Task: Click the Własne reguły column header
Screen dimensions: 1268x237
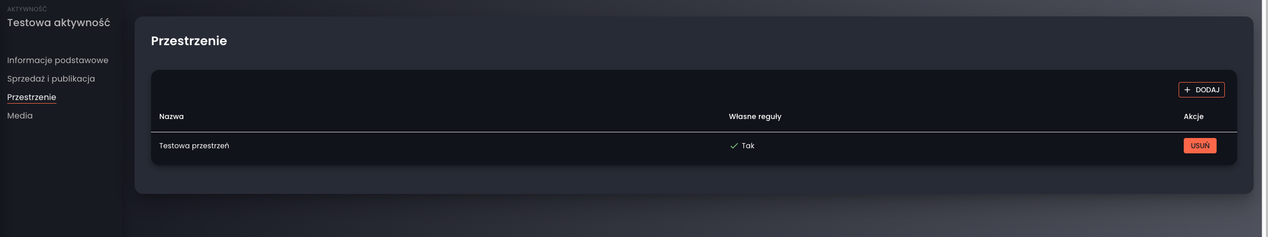Action: pyautogui.click(x=755, y=116)
